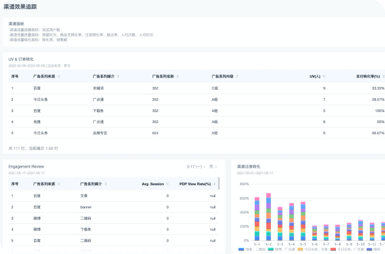Sort by 广告系列来源 in UV table

click(59, 77)
